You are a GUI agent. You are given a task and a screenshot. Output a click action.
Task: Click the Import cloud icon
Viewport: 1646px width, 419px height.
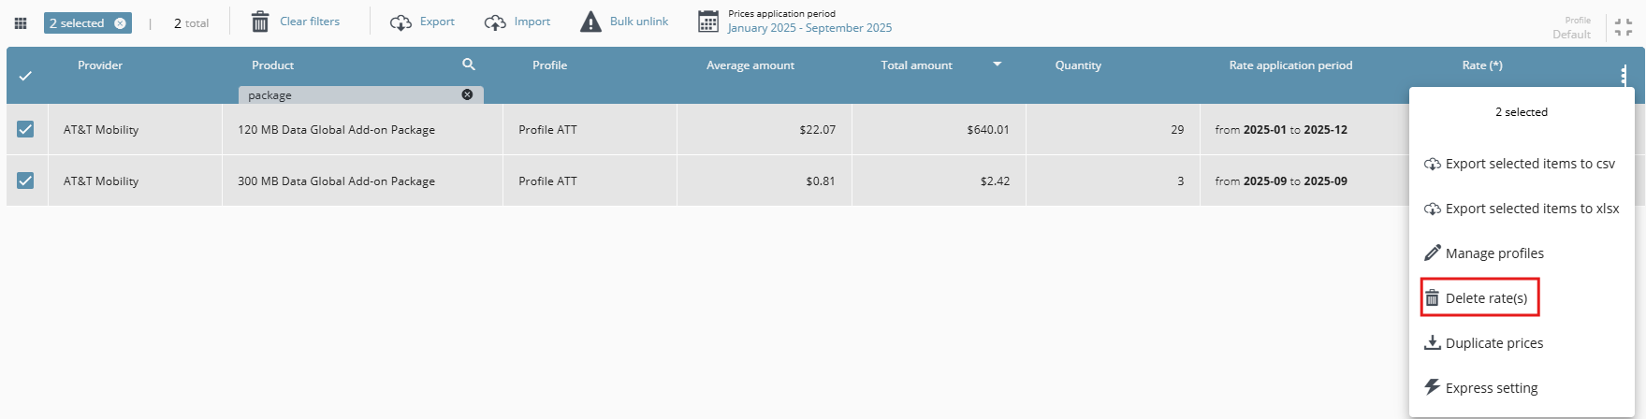point(495,22)
